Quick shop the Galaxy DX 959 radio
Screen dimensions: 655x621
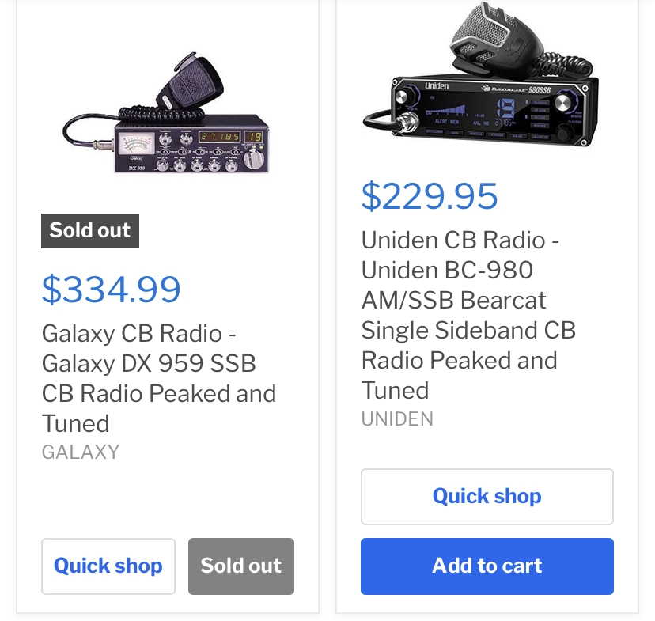[x=108, y=566]
